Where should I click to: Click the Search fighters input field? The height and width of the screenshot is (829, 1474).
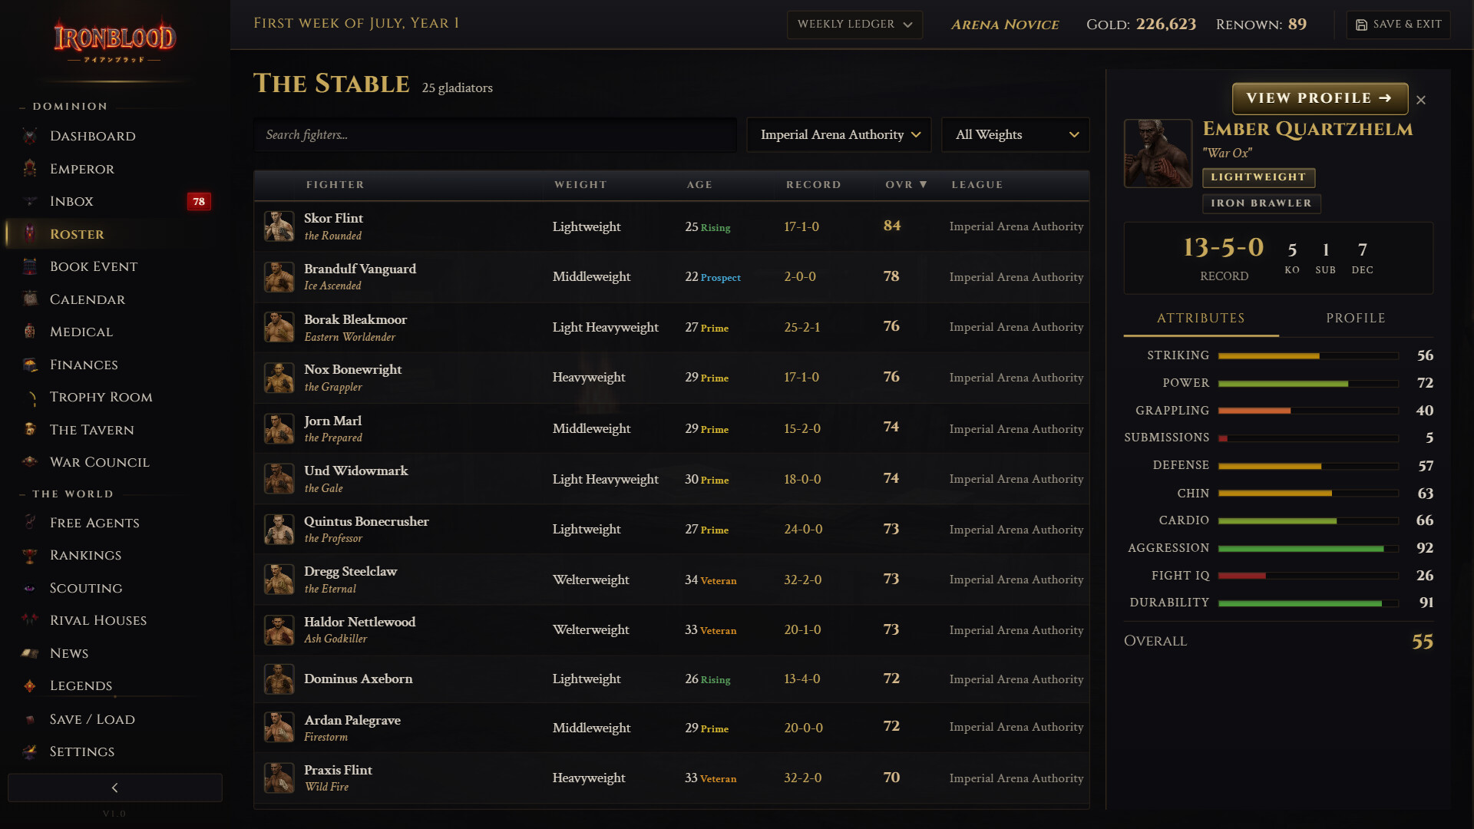tap(495, 135)
